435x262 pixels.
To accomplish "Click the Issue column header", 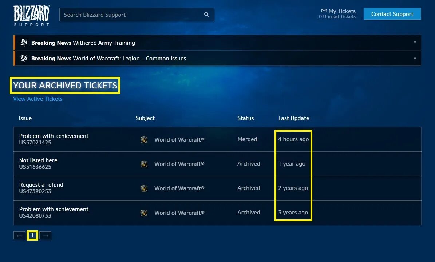I will (25, 118).
